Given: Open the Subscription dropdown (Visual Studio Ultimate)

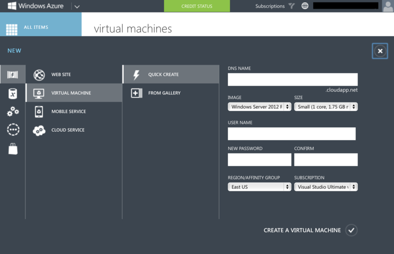Looking at the screenshot, I should tap(326, 187).
